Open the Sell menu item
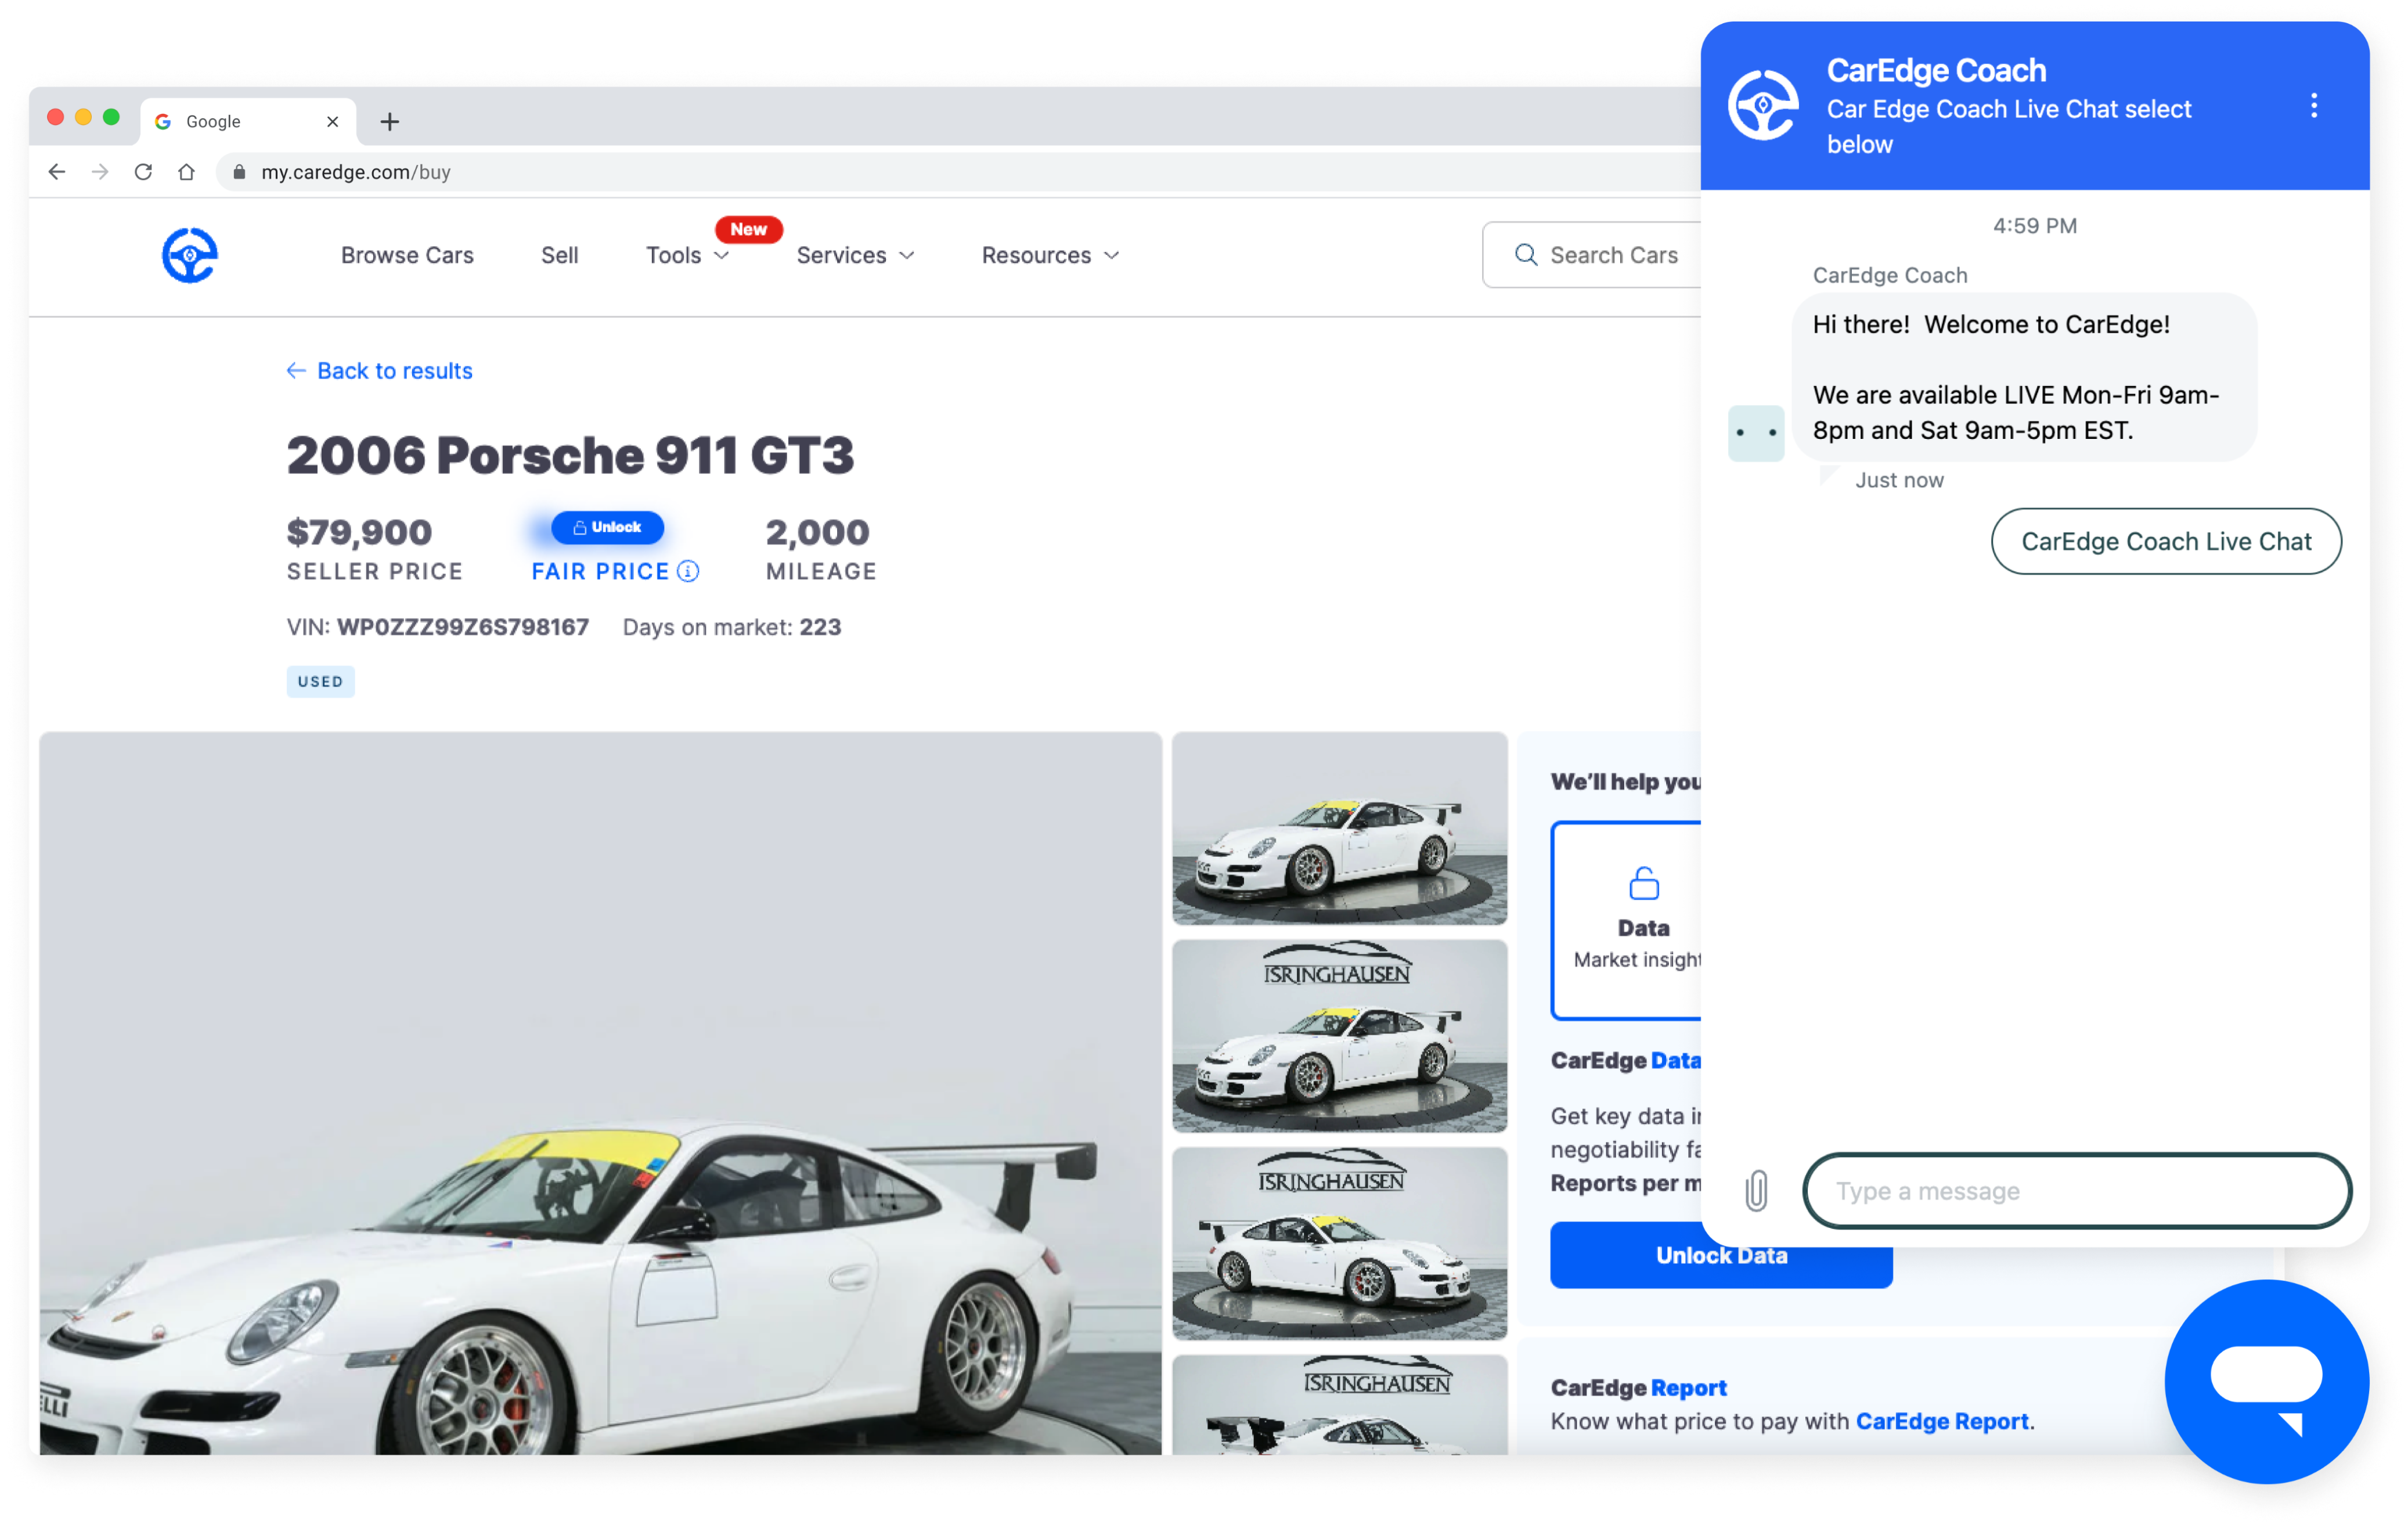This screenshot has height=1528, width=2408. (559, 256)
